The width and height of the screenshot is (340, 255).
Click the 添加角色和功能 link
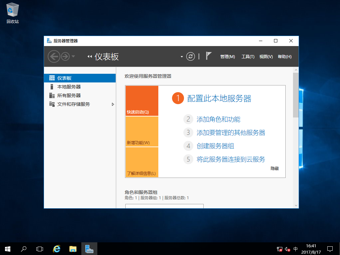[218, 119]
